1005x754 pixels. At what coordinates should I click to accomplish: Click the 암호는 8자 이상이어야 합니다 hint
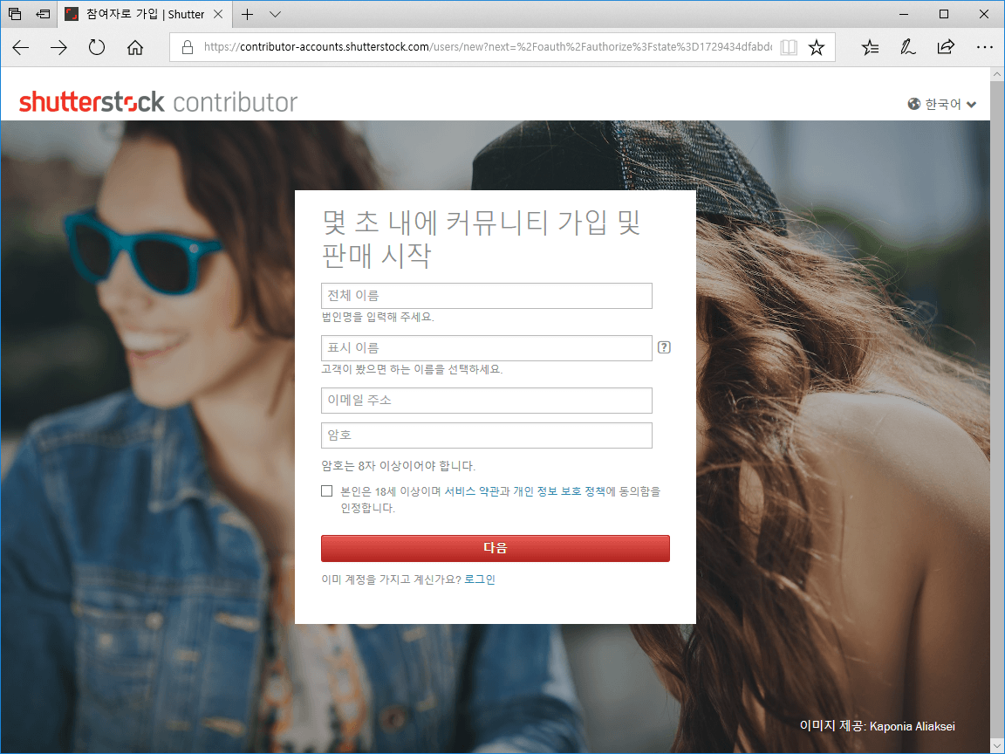coord(398,466)
